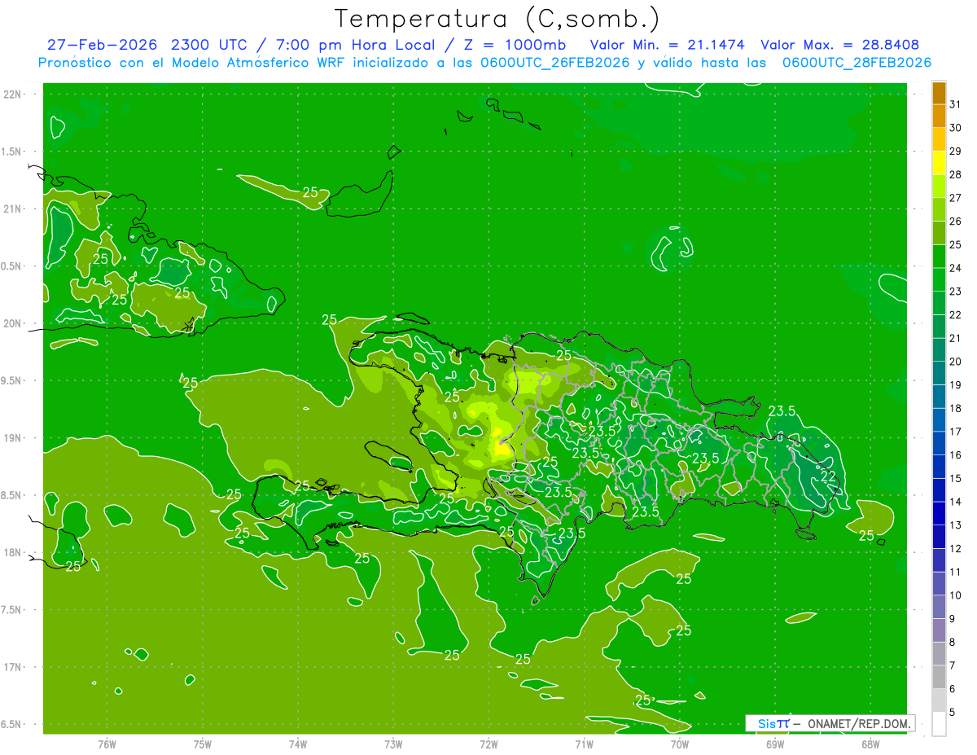
Task: Click the "15" label on the color scale
Action: (955, 478)
